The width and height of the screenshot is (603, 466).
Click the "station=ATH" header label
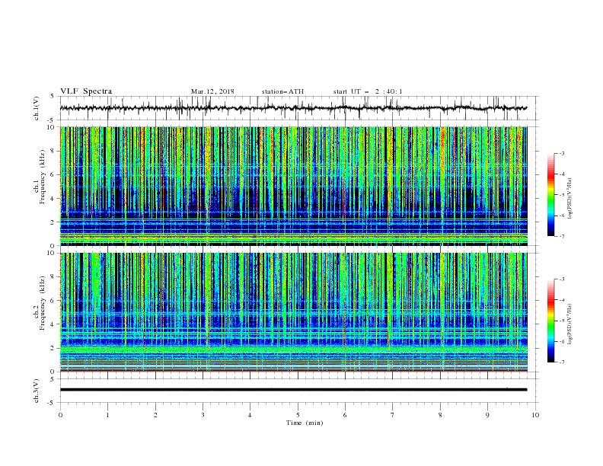pos(282,91)
